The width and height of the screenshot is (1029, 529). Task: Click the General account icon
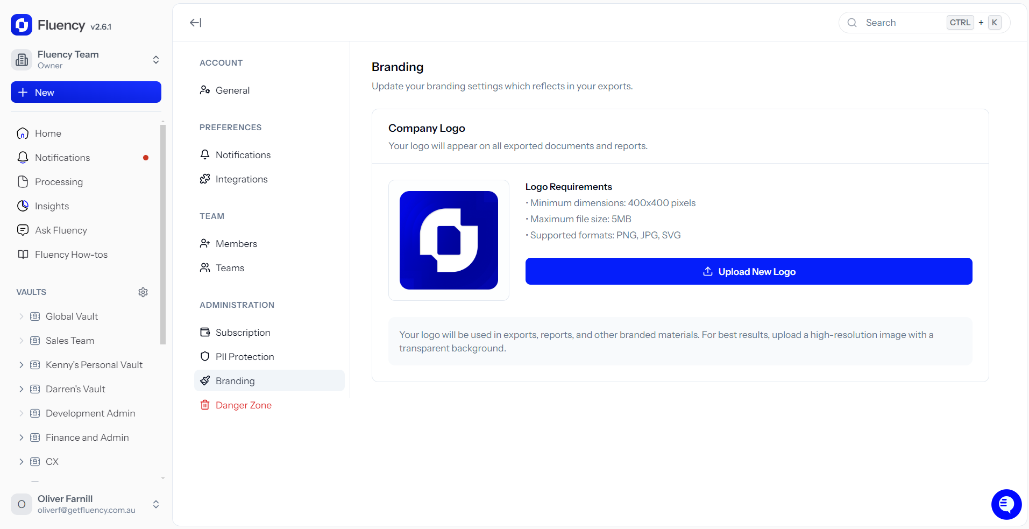[x=205, y=90]
